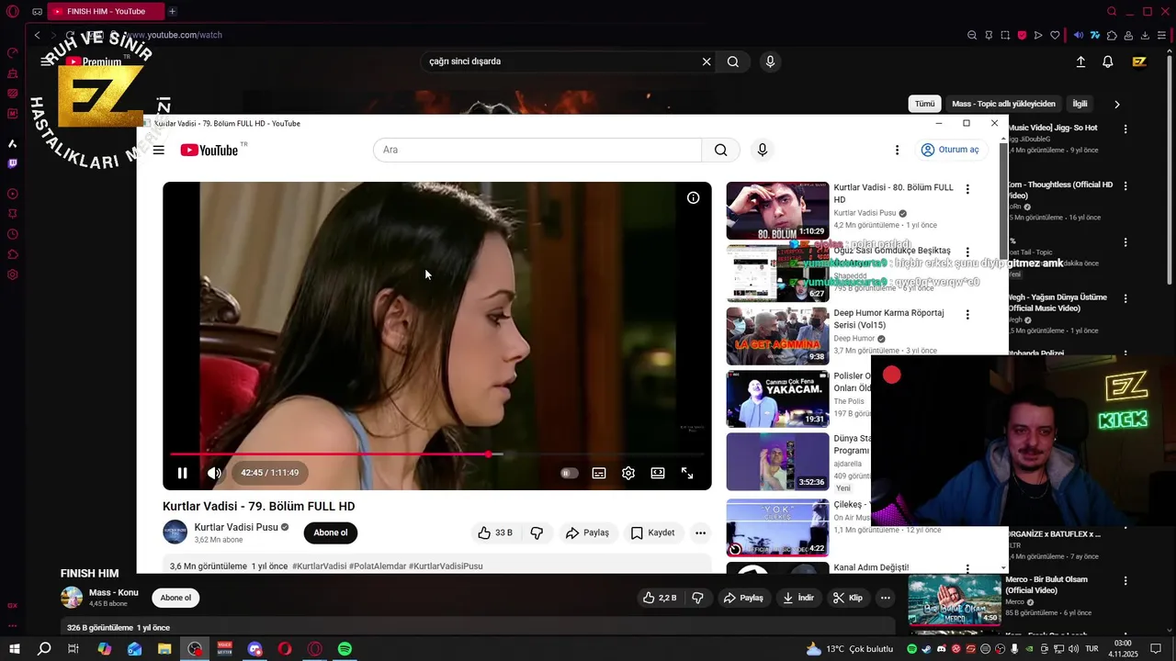Open the 'FINISH HIM - YouTube' browser tab
This screenshot has width=1176, height=661.
pyautogui.click(x=106, y=11)
